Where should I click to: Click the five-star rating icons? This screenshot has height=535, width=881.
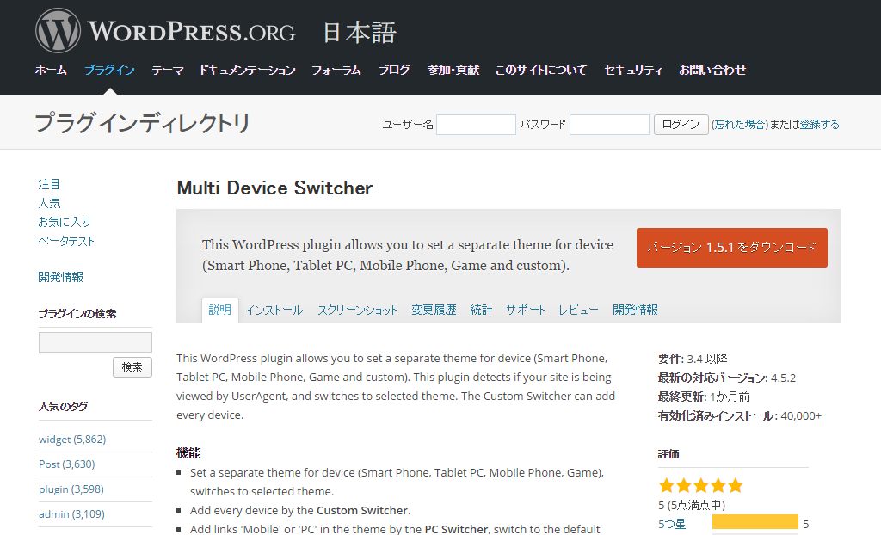tap(700, 486)
